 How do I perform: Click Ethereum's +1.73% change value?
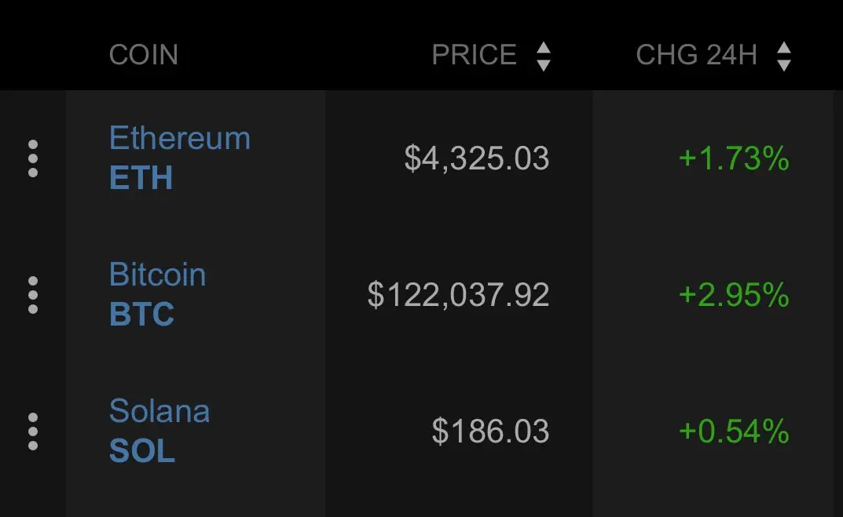click(x=734, y=158)
